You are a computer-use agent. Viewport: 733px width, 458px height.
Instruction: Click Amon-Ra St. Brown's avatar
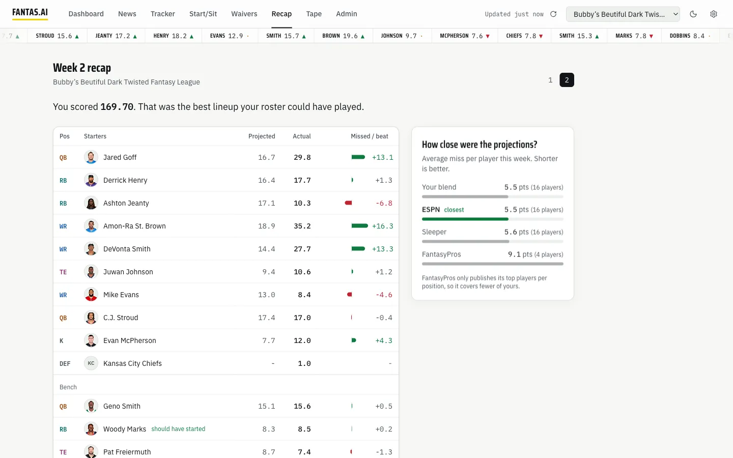tap(91, 226)
